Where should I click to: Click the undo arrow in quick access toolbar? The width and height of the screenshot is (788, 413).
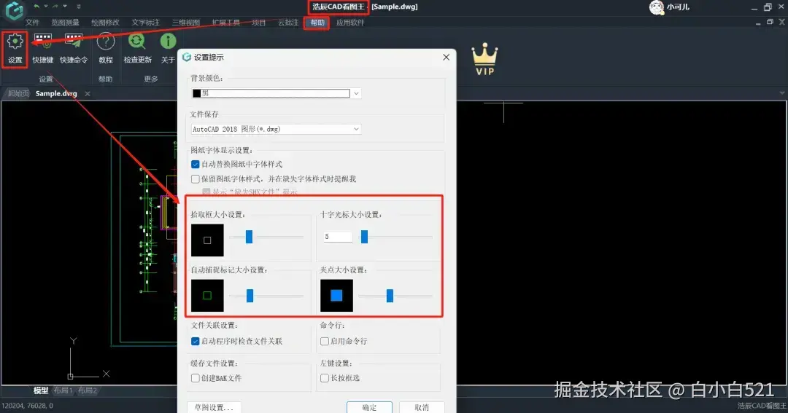pos(36,7)
